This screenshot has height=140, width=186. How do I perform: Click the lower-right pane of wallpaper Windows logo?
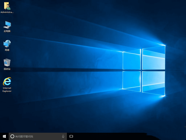click(153, 83)
